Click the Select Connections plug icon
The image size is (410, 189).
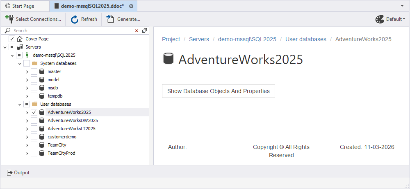(x=9, y=19)
